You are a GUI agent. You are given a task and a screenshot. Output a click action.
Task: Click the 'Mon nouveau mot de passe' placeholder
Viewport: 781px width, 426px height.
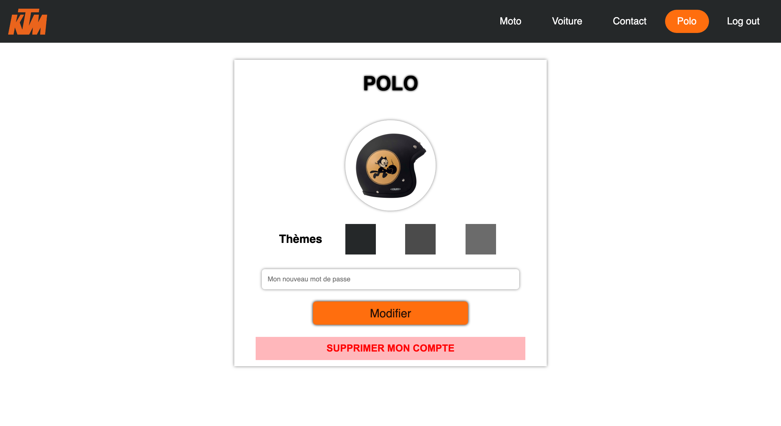point(309,279)
